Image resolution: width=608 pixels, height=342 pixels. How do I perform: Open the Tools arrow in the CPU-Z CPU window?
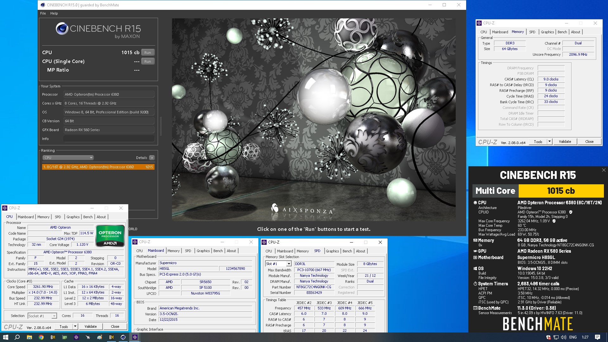pyautogui.click(x=75, y=326)
